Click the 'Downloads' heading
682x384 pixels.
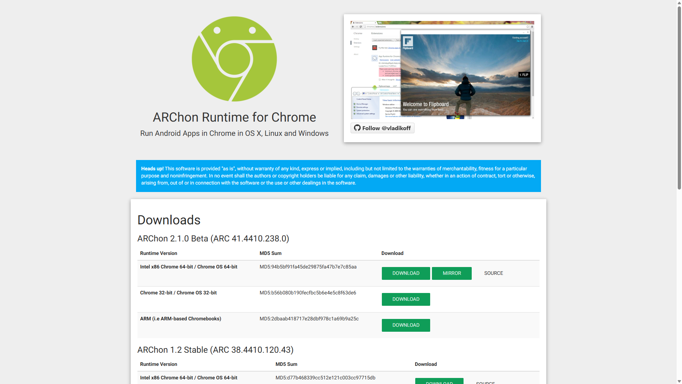tap(169, 220)
